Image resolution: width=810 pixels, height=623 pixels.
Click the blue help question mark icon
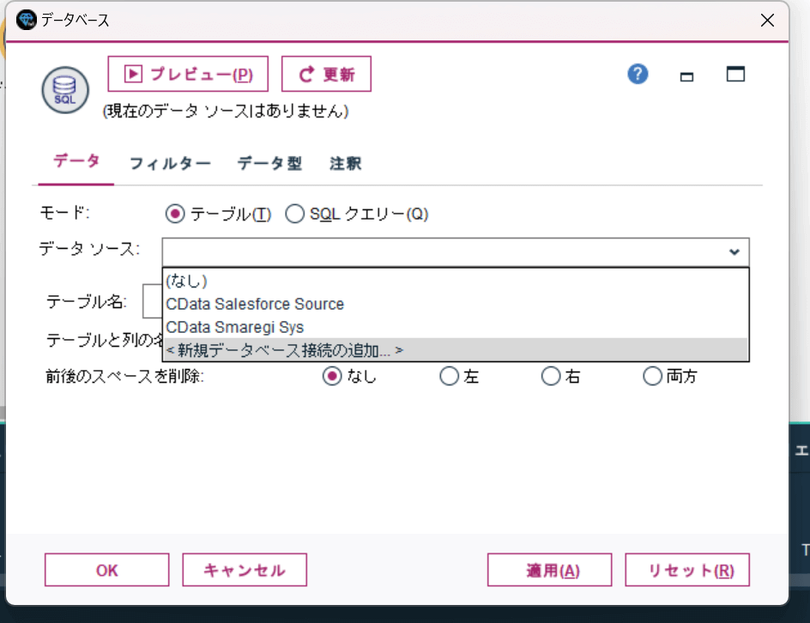638,75
